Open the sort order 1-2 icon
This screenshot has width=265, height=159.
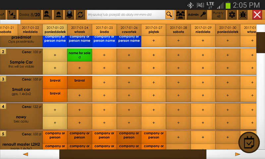click(12, 15)
